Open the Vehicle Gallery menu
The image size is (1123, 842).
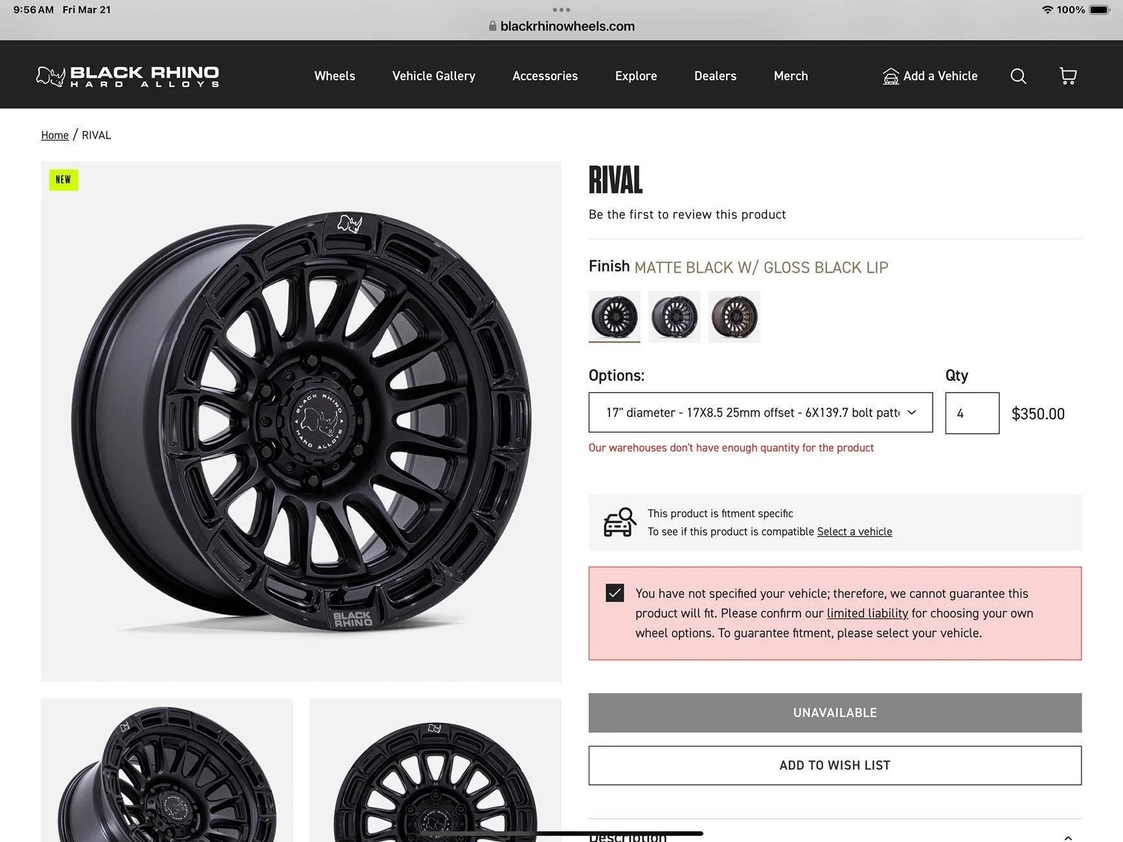[434, 76]
